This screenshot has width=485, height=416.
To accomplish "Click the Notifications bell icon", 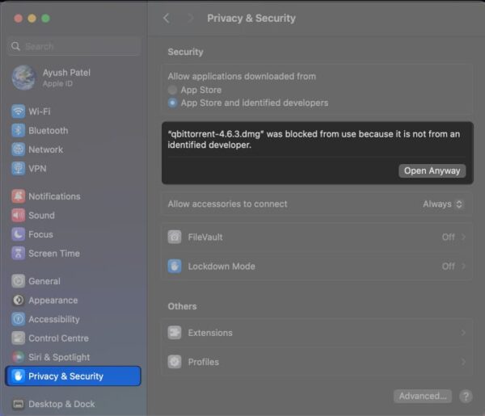I will pyautogui.click(x=19, y=196).
